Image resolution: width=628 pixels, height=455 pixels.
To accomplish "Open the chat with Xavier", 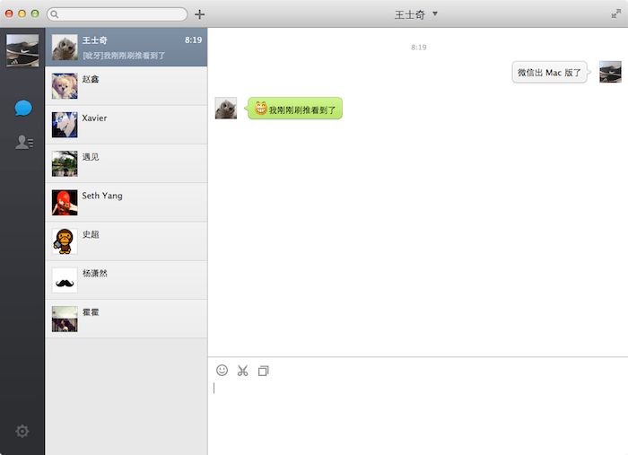I will [126, 125].
